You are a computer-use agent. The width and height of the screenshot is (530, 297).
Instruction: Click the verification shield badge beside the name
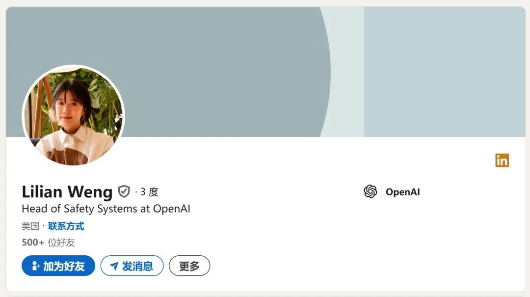[x=124, y=191]
